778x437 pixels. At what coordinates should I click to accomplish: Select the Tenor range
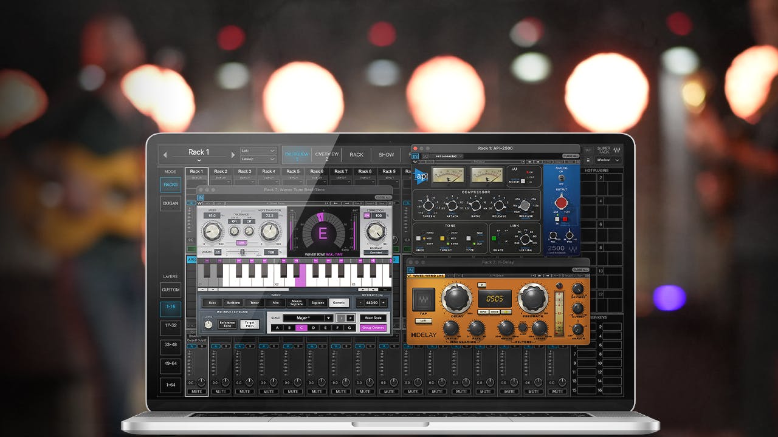point(255,302)
